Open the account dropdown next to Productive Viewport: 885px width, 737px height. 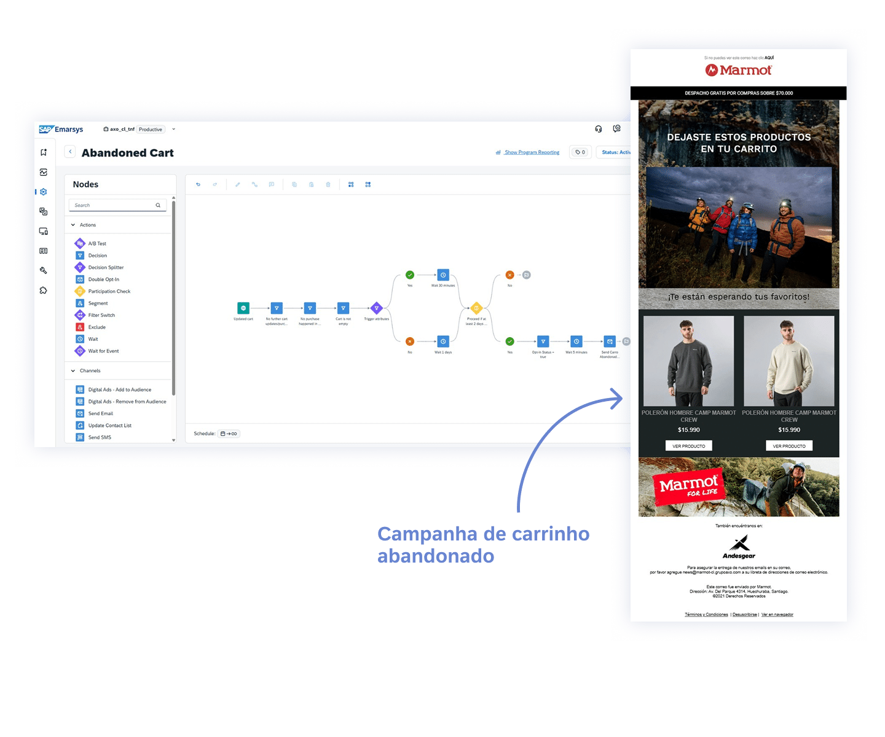click(173, 130)
